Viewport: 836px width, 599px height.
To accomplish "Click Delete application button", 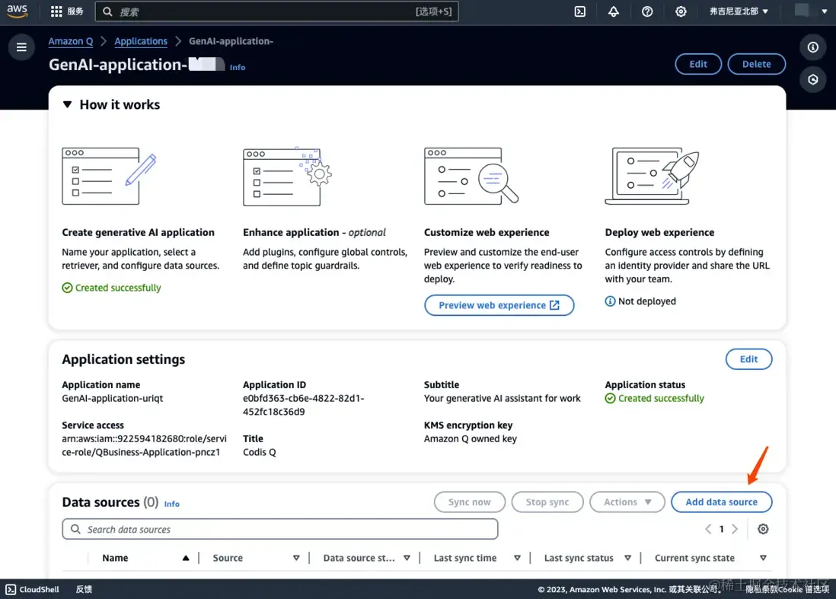I will click(x=757, y=64).
